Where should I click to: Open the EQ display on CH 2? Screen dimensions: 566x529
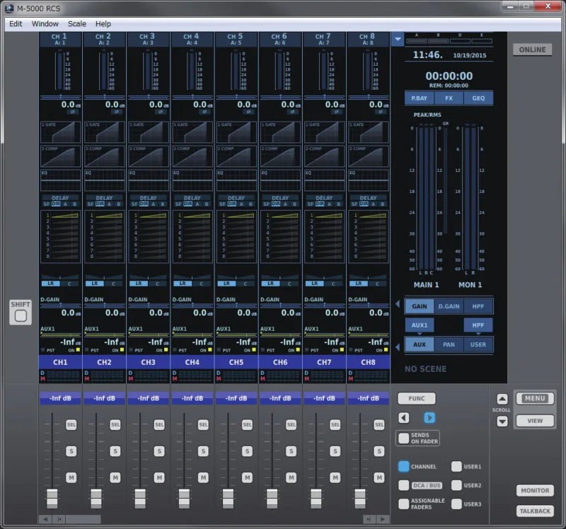point(104,180)
